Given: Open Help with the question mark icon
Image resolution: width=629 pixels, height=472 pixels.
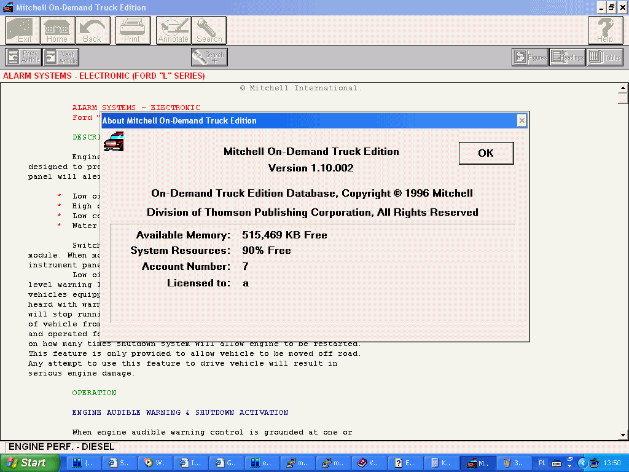Looking at the screenshot, I should (x=605, y=30).
